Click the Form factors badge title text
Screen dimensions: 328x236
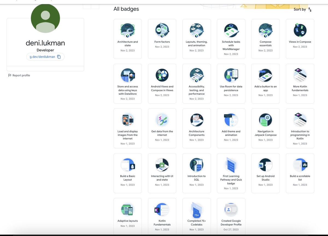[162, 42]
